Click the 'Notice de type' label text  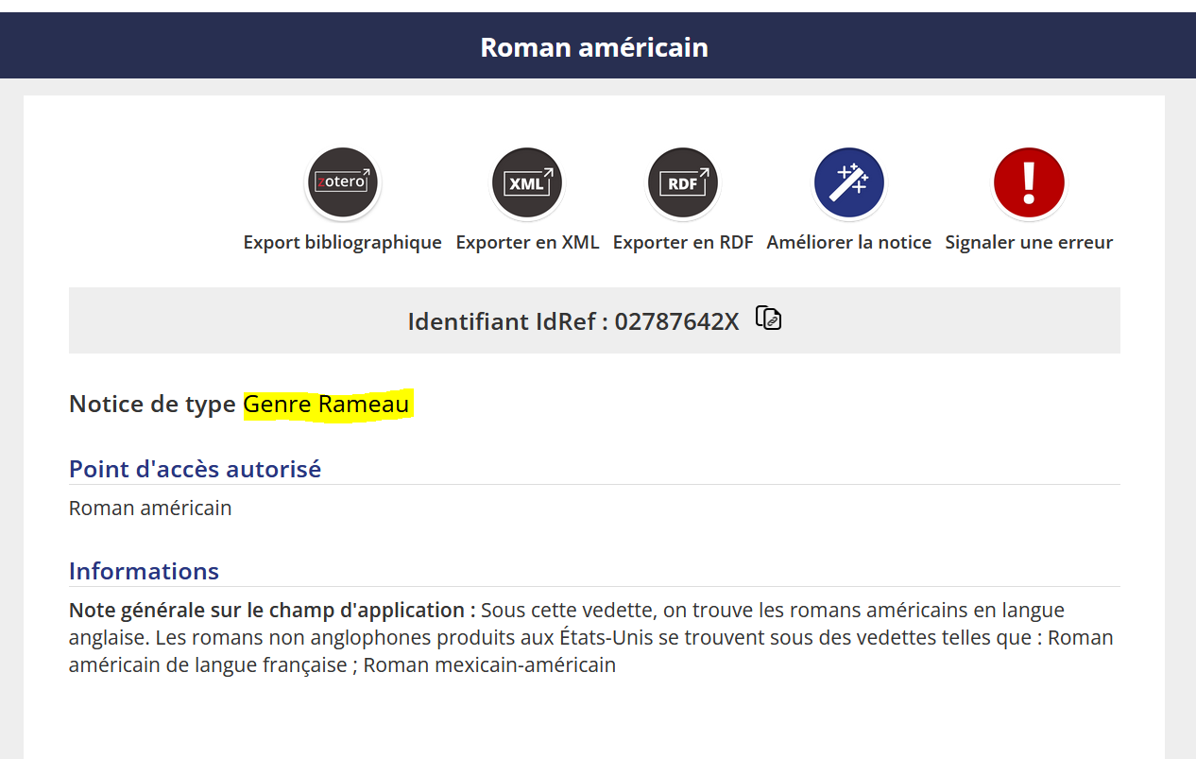pyautogui.click(x=152, y=405)
